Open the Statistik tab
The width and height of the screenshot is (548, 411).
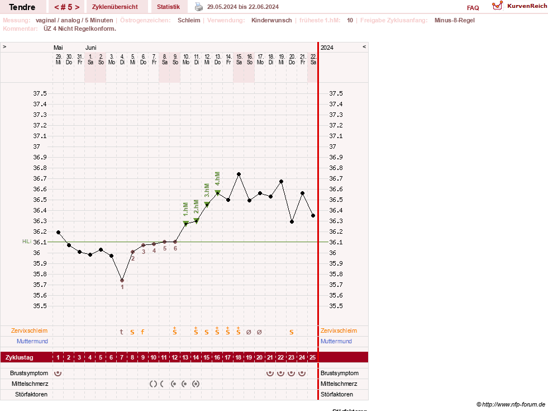tap(169, 7)
